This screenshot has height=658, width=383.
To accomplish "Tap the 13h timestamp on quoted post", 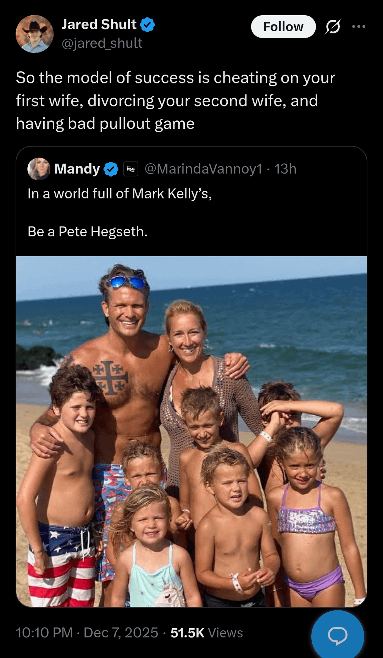I will point(285,169).
